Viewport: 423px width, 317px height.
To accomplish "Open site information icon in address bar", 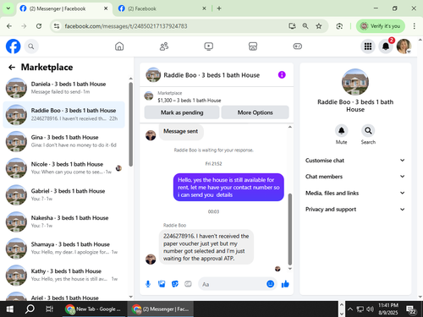I will [57, 26].
